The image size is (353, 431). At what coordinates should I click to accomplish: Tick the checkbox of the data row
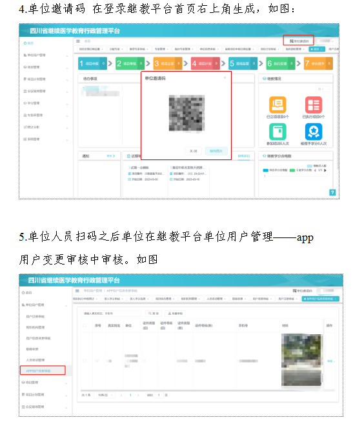click(85, 361)
